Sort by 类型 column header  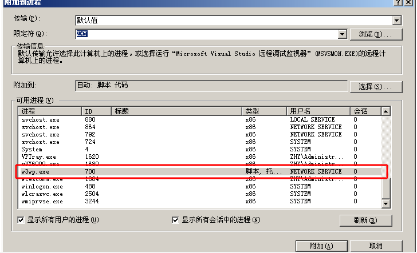pyautogui.click(x=265, y=111)
